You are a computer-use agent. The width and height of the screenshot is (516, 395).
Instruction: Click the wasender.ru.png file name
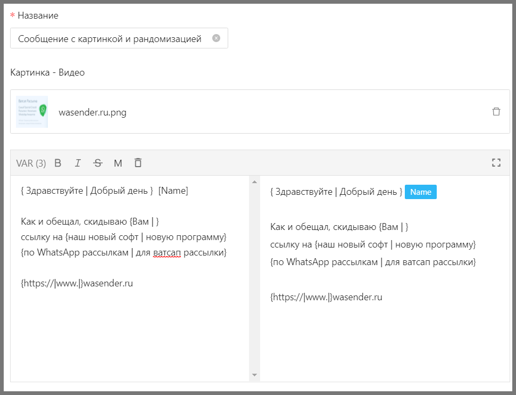(x=93, y=112)
